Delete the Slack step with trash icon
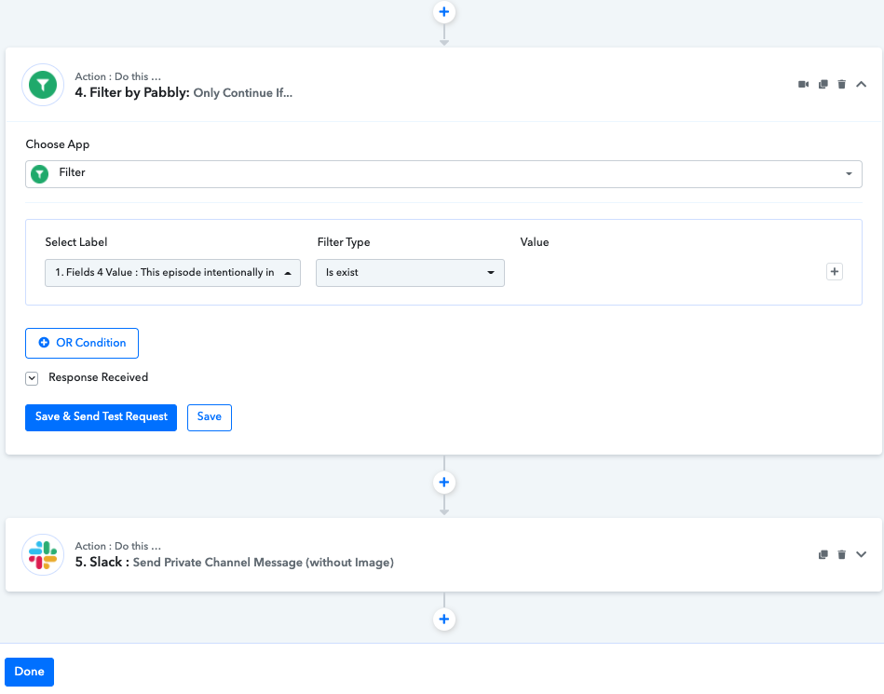The image size is (884, 694). [x=842, y=555]
